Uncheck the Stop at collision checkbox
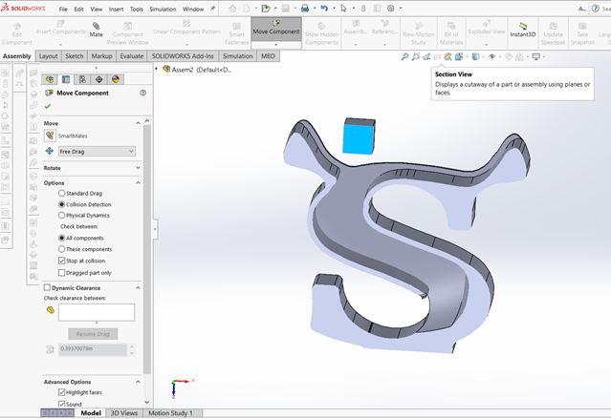Viewport: 611px width, 419px height. (61, 261)
